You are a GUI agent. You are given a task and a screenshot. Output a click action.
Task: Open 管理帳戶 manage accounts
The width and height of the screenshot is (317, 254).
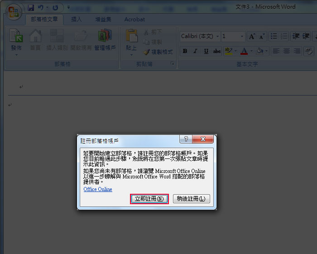[105, 39]
